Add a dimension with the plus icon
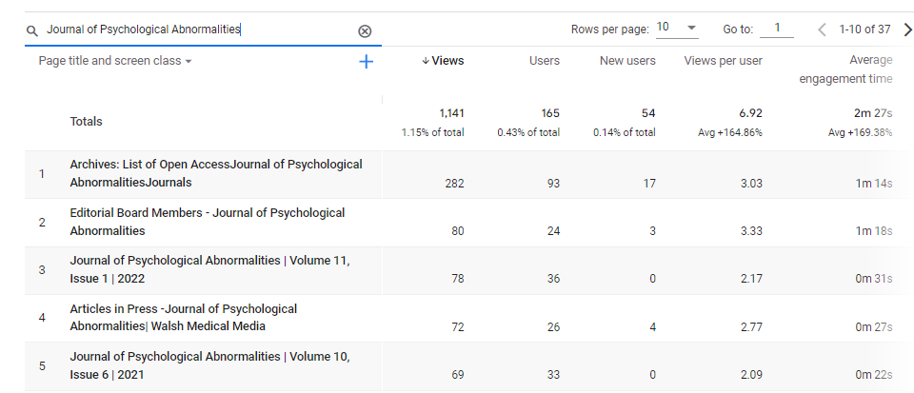914x393 pixels. (366, 62)
